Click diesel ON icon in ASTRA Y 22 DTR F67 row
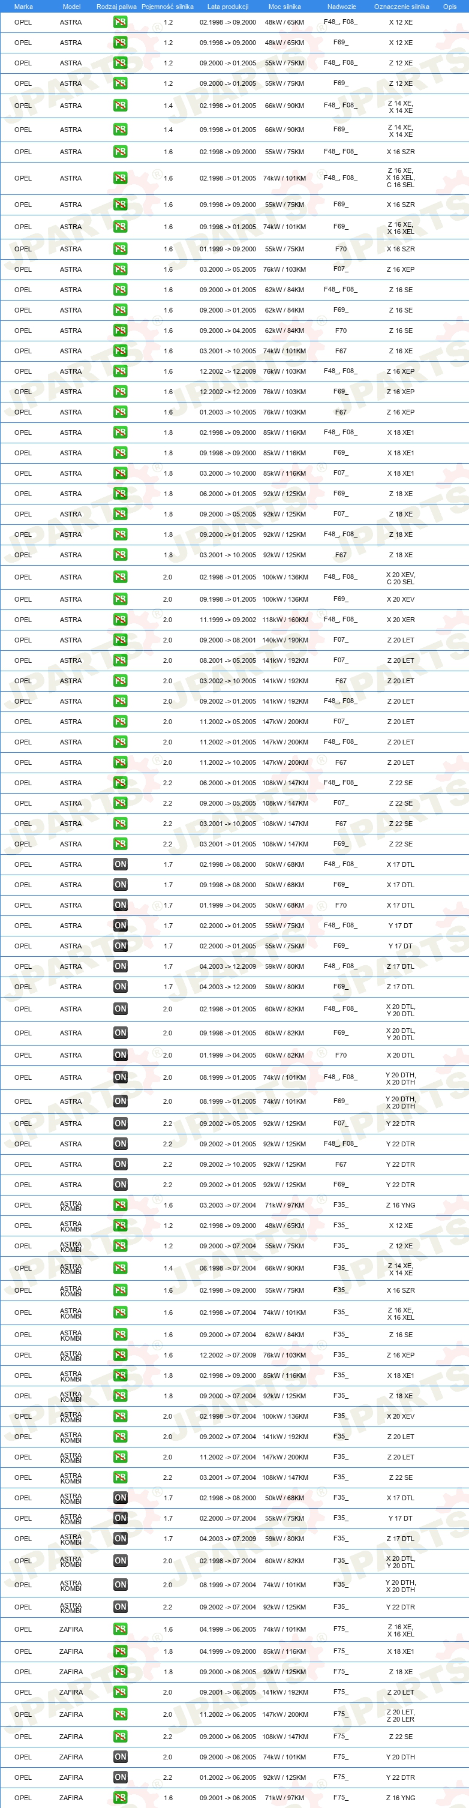This screenshot has height=1808, width=469. 120,1164
